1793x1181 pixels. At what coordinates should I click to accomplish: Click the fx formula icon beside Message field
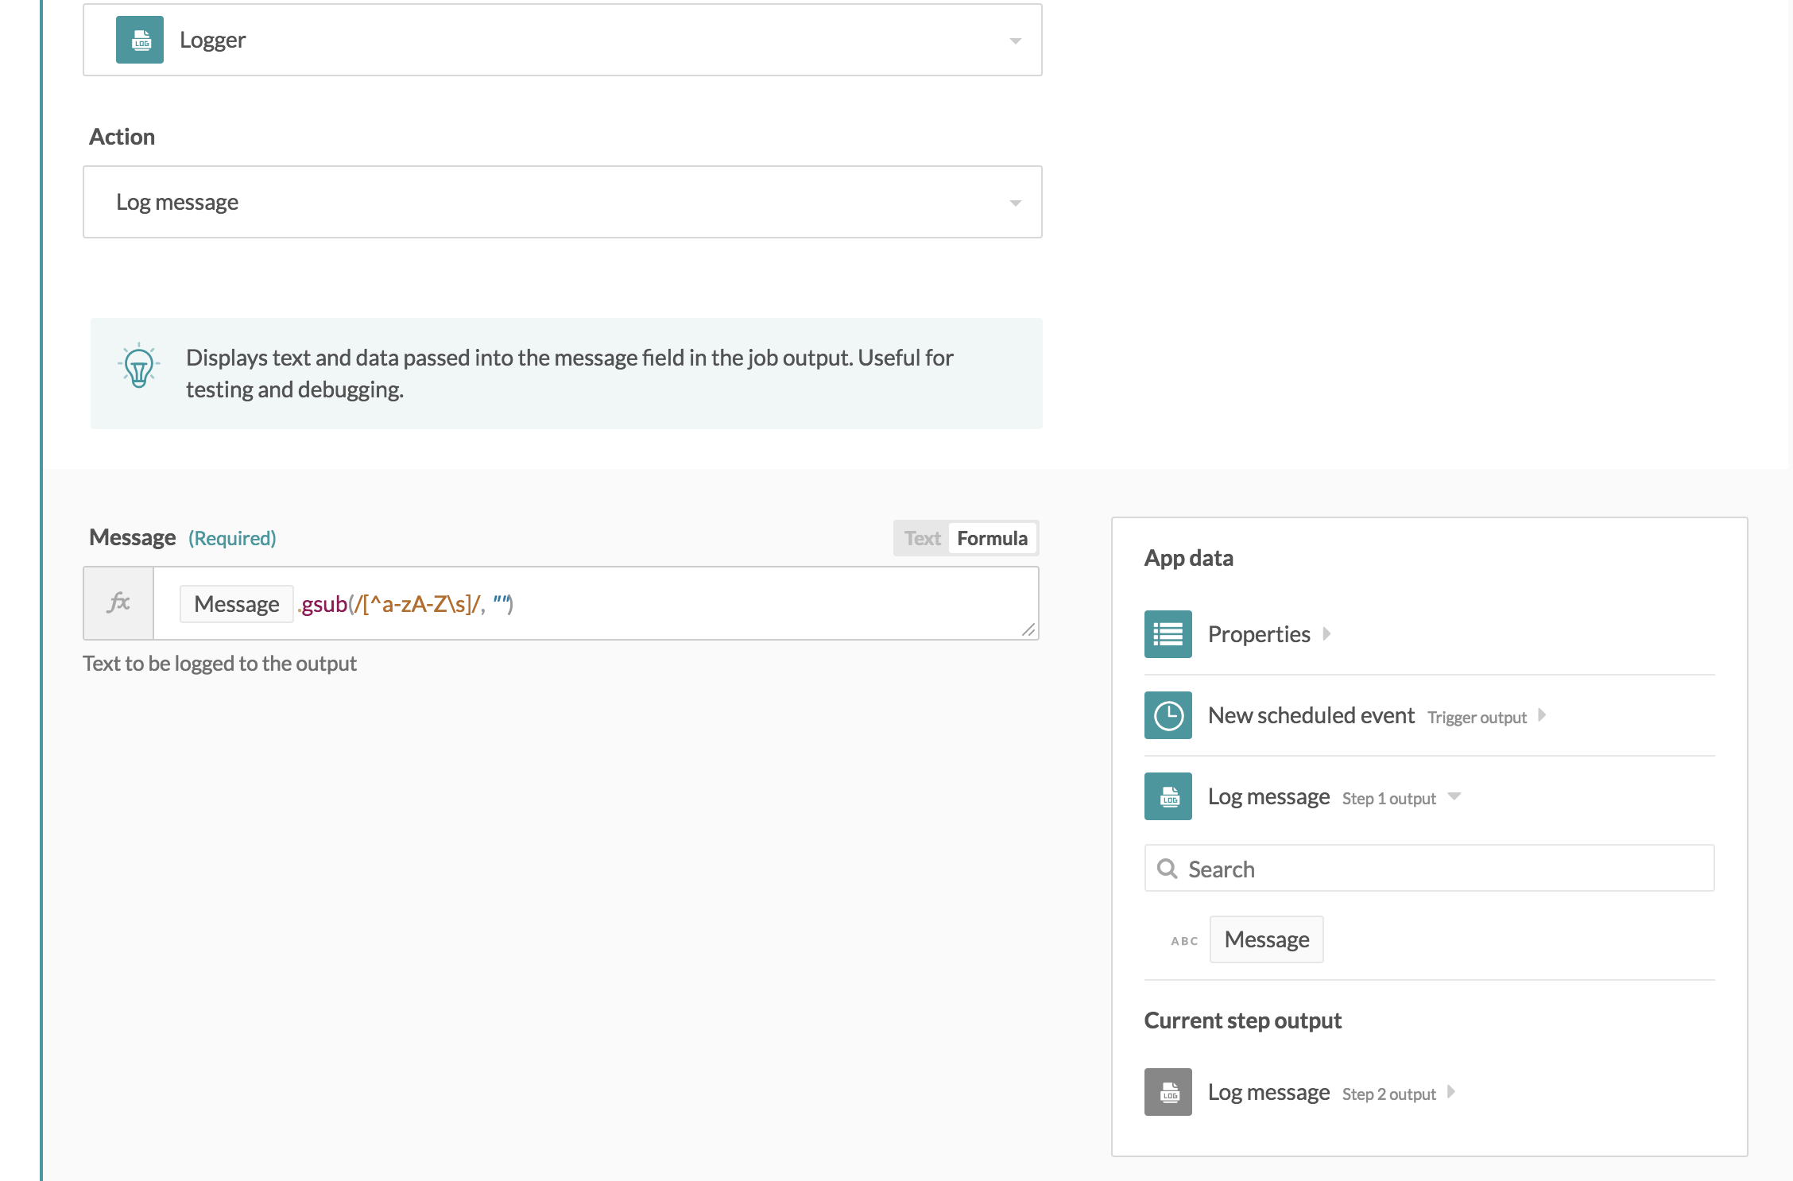(118, 602)
